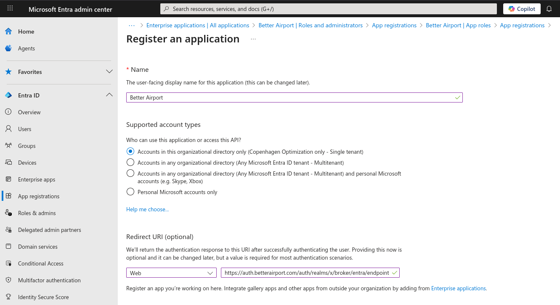Select Accounts in this organizational directory only
Screen dimensions: 560x305
(x=130, y=152)
